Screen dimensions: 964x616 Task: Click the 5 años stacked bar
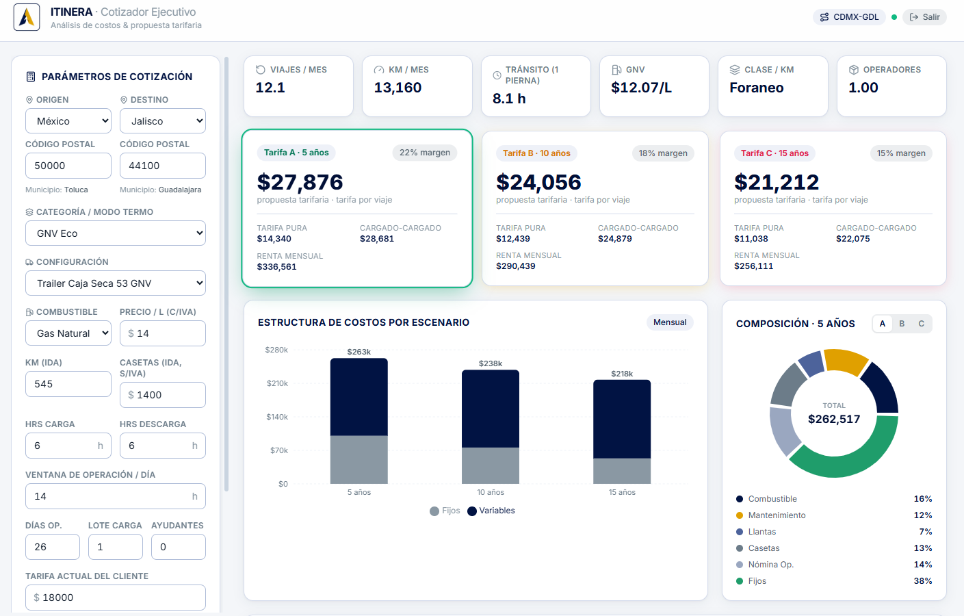point(359,421)
